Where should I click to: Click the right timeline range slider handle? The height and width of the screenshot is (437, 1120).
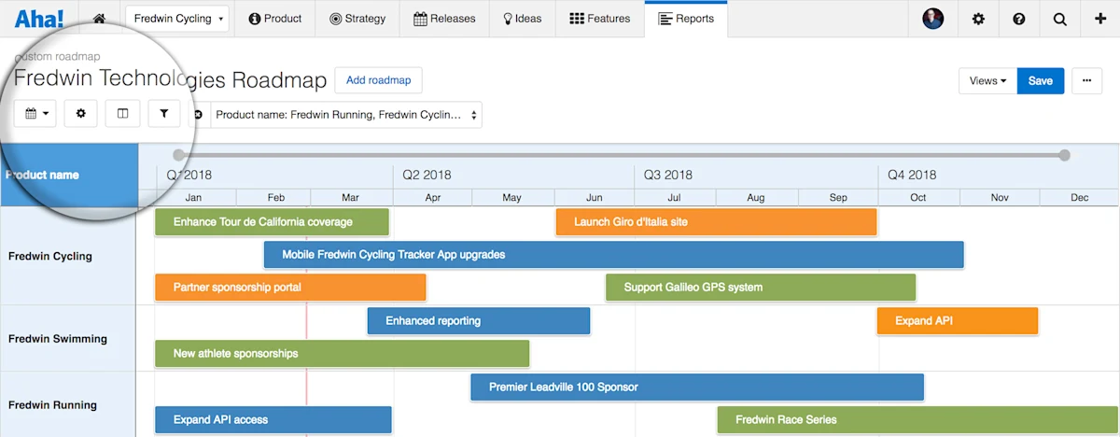click(x=1064, y=155)
